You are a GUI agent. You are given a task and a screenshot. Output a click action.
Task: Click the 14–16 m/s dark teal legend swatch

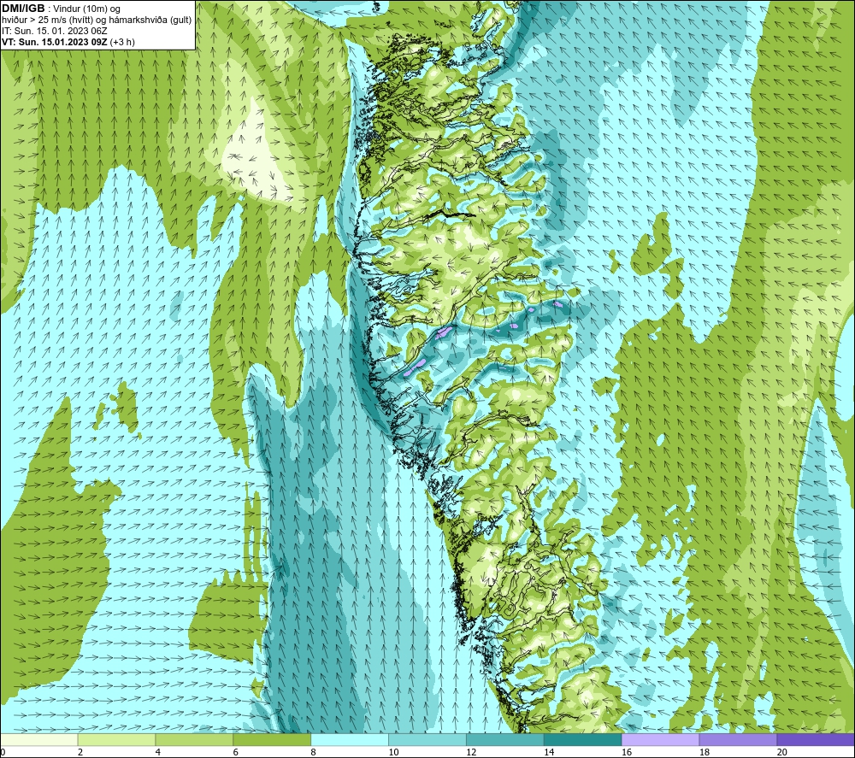pyautogui.click(x=582, y=739)
